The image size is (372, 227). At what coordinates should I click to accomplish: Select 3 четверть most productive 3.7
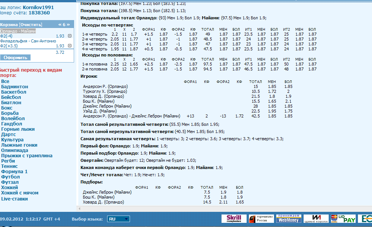247,139
